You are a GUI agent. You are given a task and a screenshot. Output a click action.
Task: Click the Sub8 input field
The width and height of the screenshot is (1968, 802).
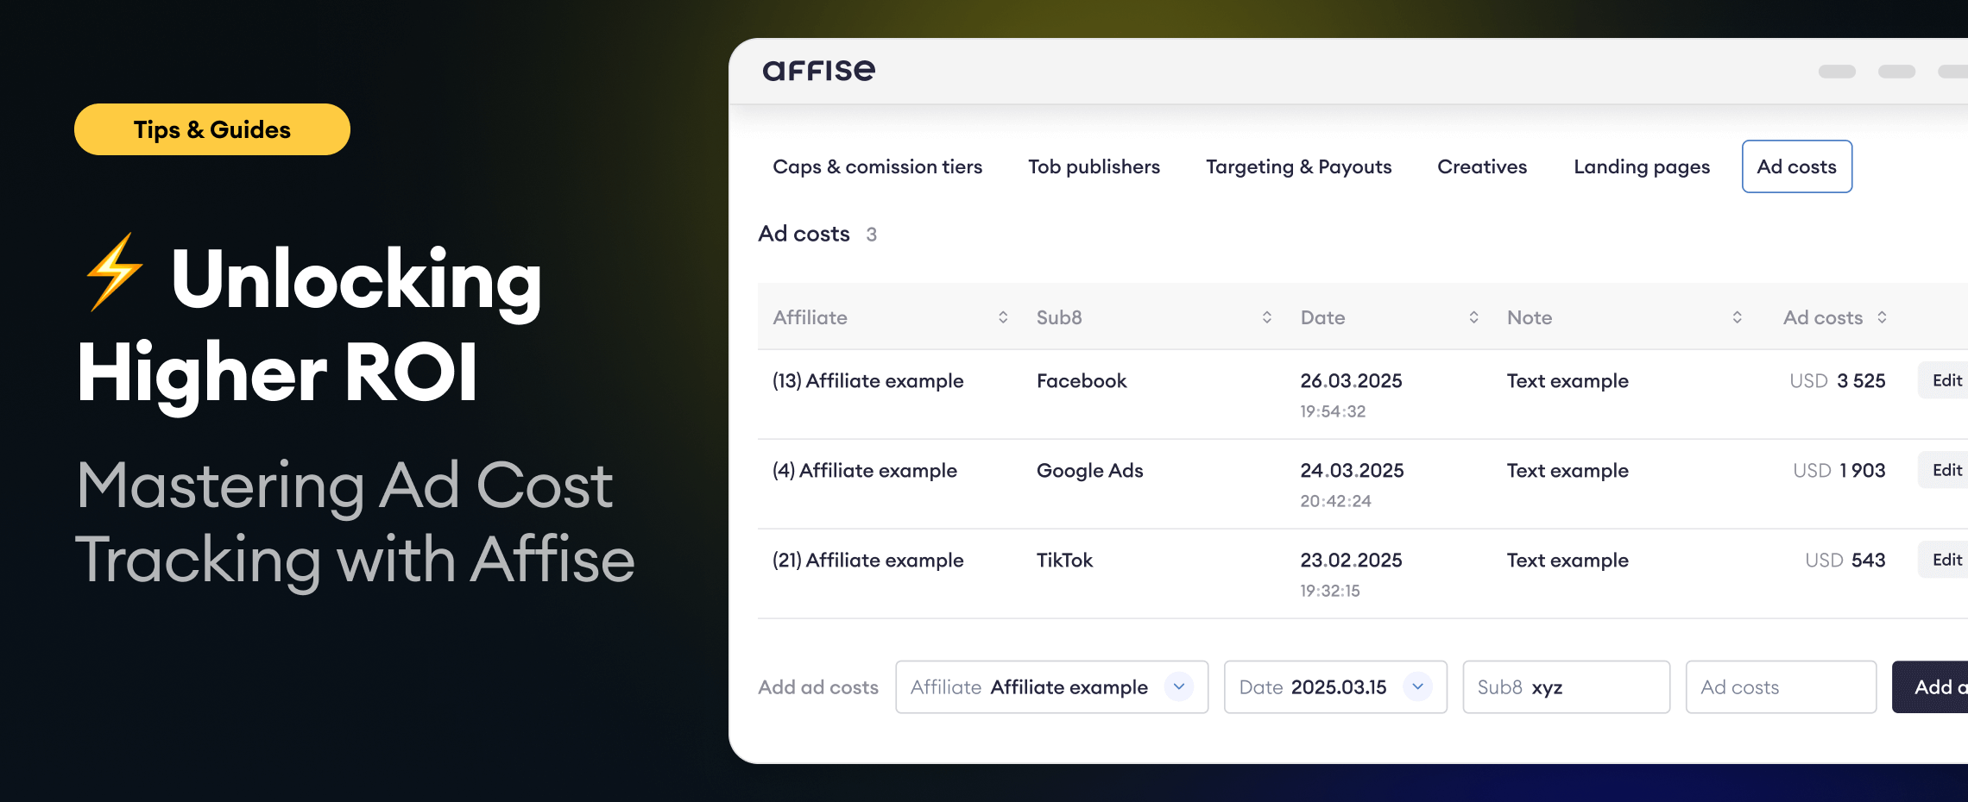pyautogui.click(x=1566, y=687)
